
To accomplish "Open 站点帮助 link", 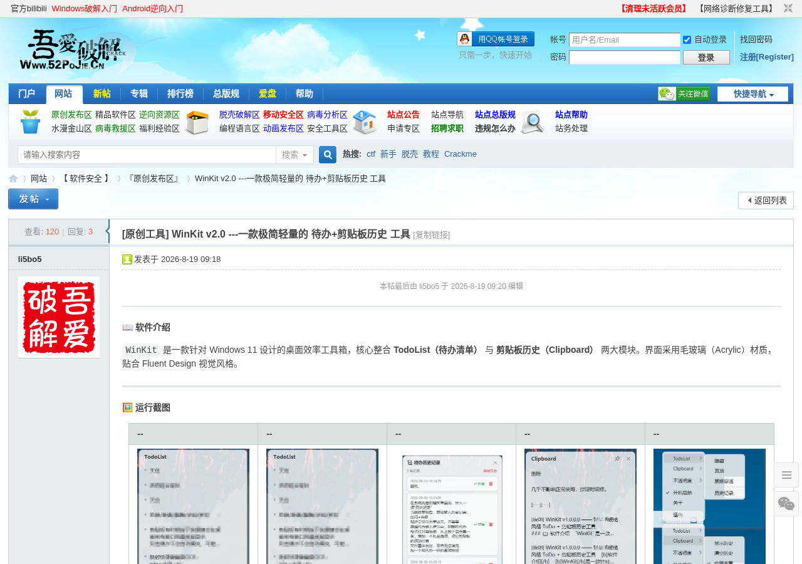I will [x=571, y=115].
